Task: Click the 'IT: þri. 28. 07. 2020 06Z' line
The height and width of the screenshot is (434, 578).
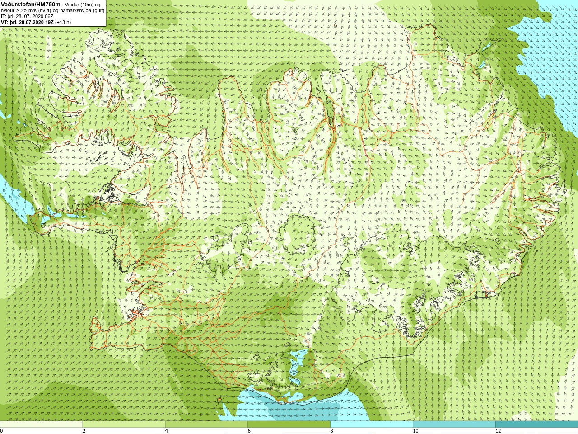Action: 27,16
